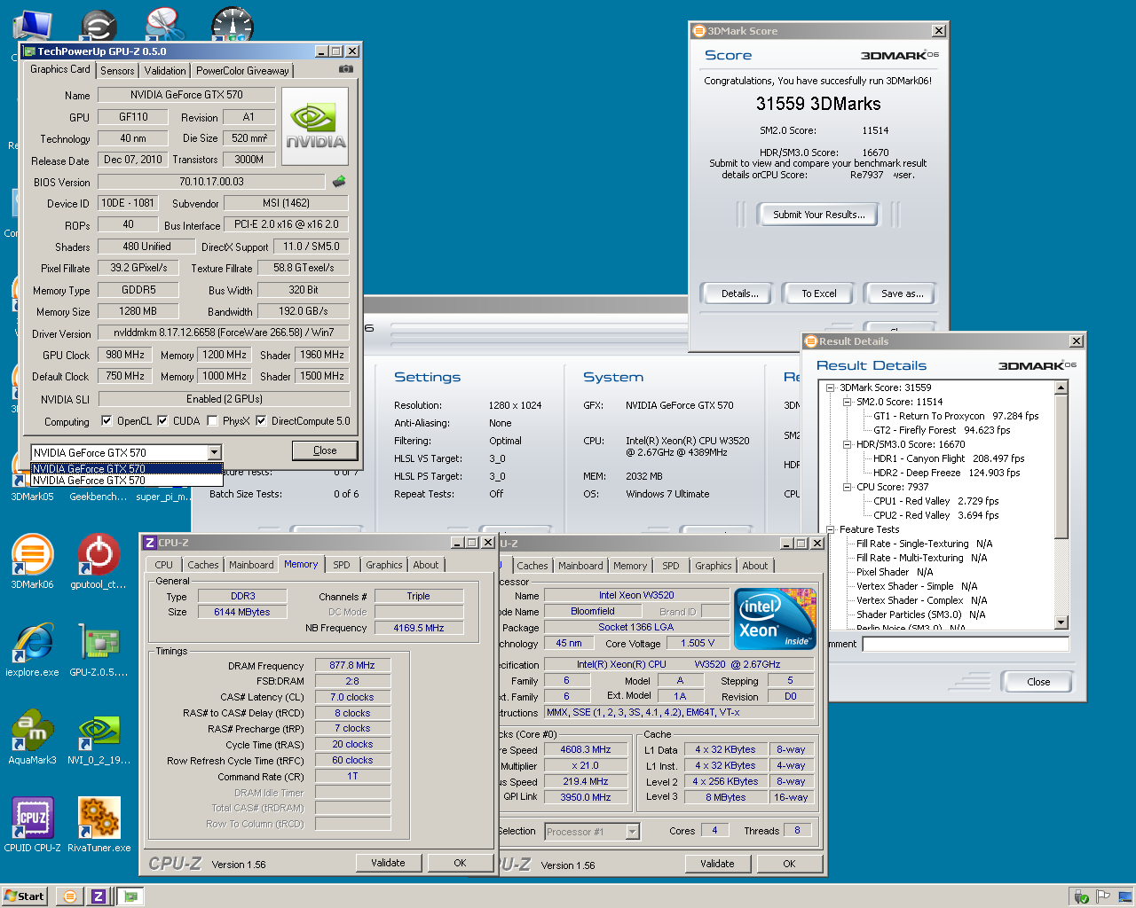The width and height of the screenshot is (1136, 908).
Task: Click the Result Details scrollbar up arrow
Action: [x=1061, y=387]
